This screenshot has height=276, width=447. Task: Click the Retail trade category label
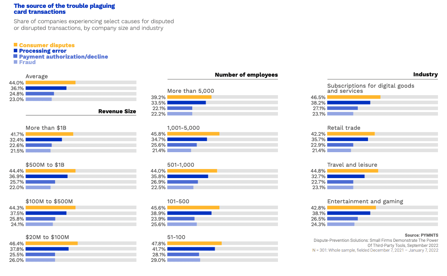point(344,128)
